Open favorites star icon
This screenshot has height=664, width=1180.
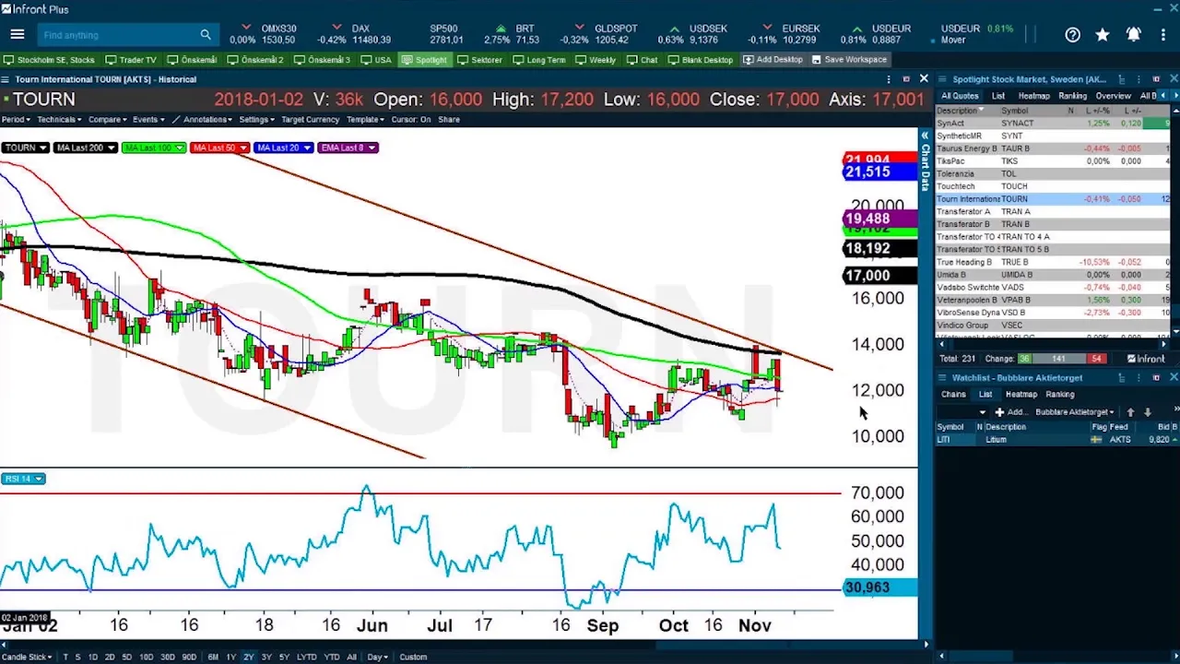[1103, 34]
